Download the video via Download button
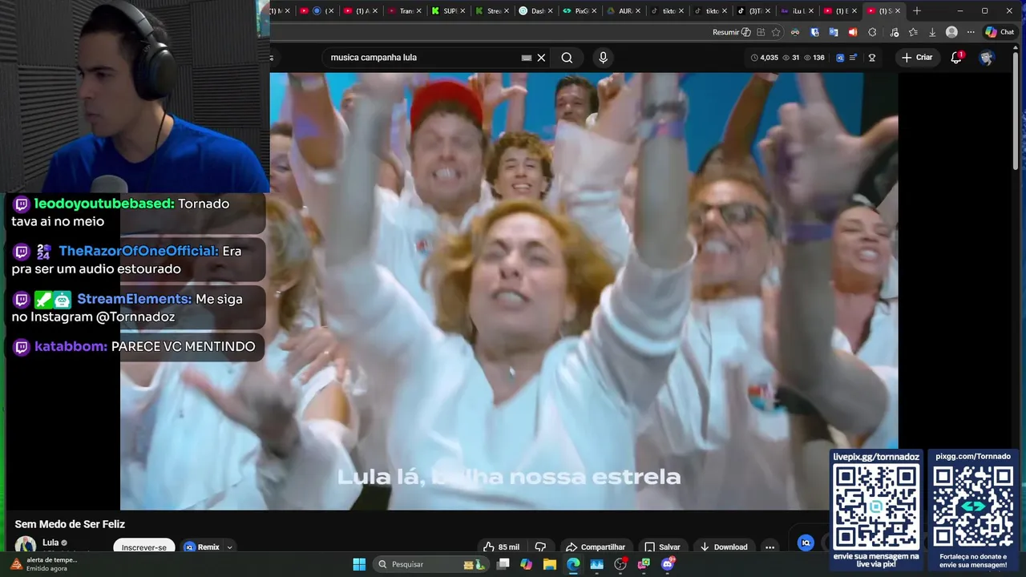The image size is (1026, 577). click(x=723, y=547)
